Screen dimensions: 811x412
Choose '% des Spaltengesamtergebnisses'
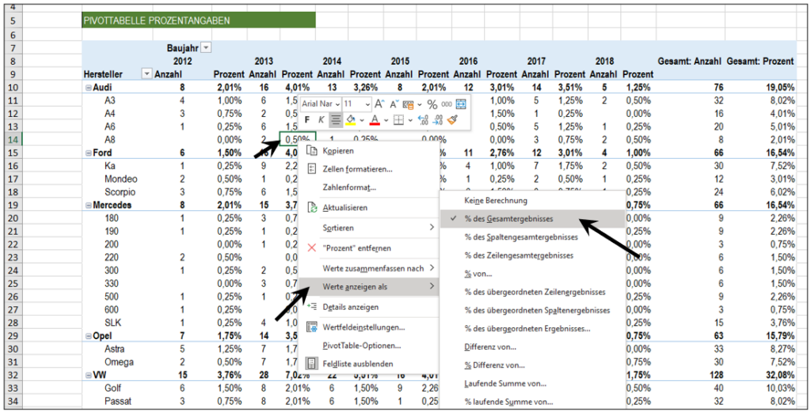pyautogui.click(x=533, y=237)
